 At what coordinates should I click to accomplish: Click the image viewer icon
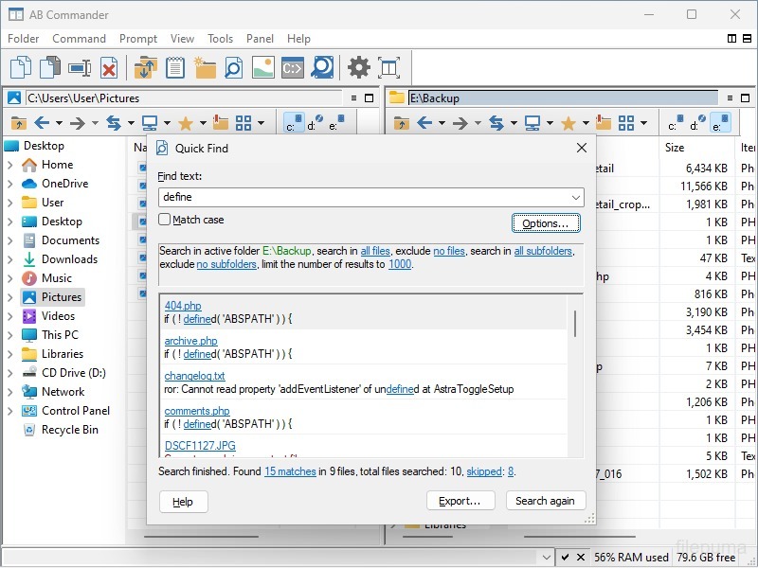pos(263,67)
